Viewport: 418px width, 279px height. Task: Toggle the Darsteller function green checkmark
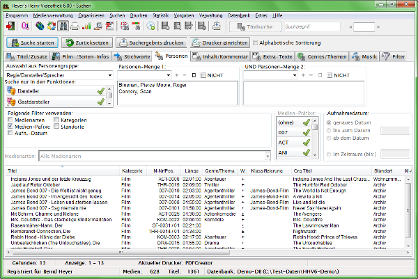(102, 90)
